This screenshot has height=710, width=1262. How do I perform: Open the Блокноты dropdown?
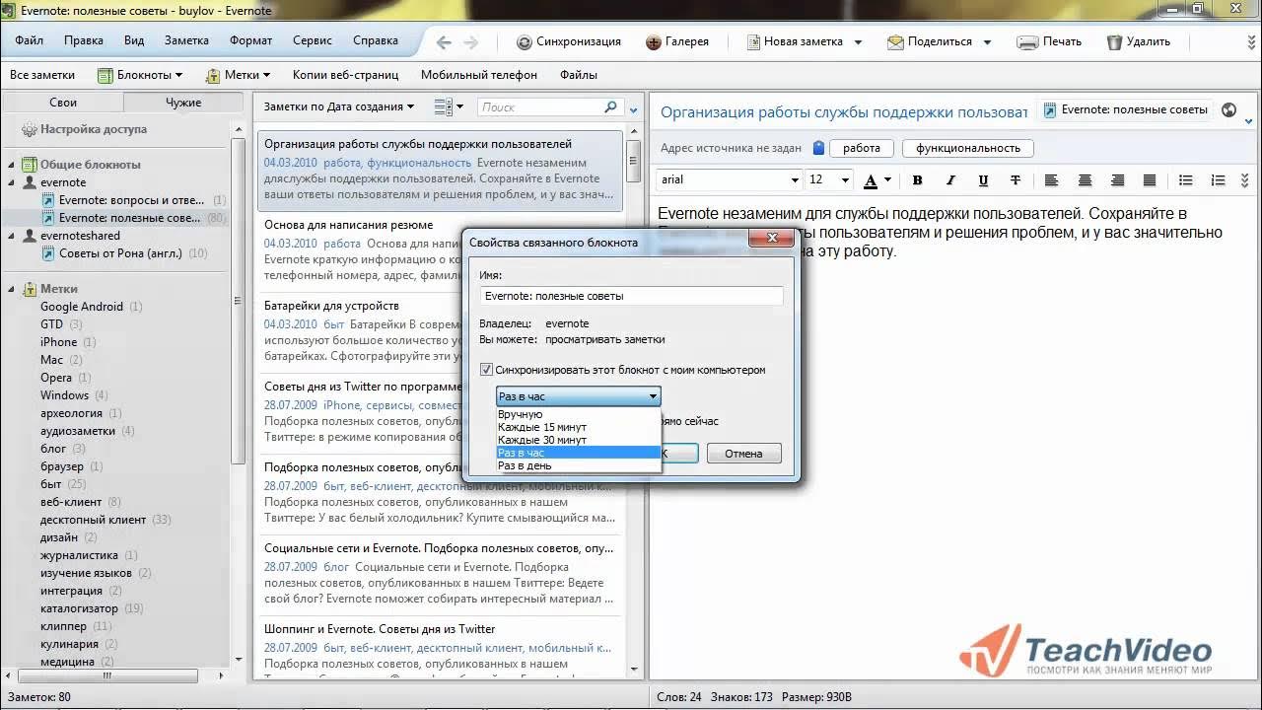click(140, 75)
